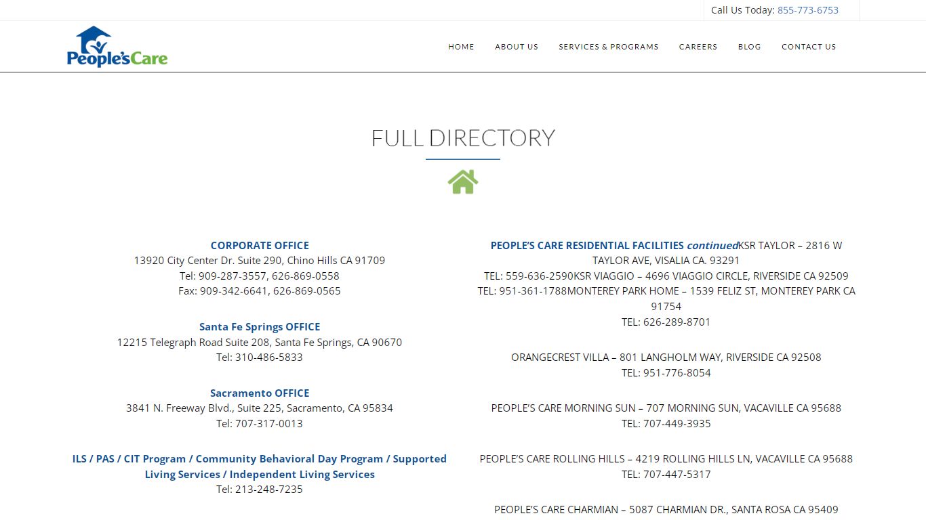Click Tel 213-248-7235 line

pyautogui.click(x=260, y=489)
